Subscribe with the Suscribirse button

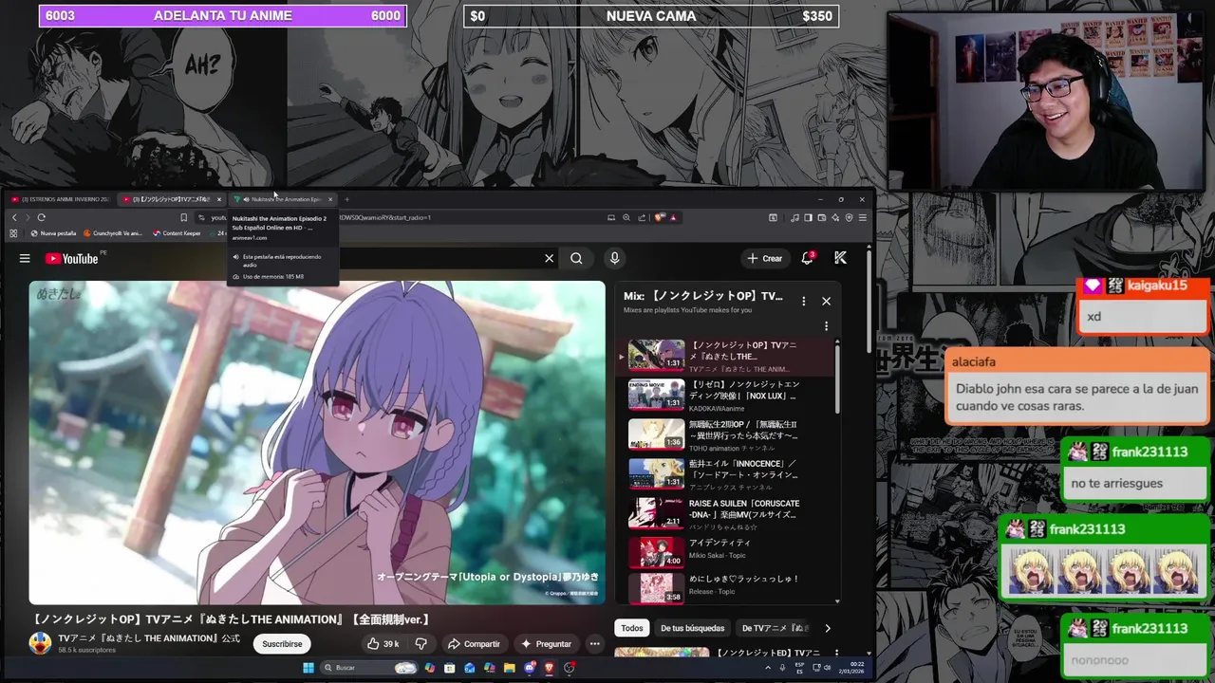click(x=282, y=644)
